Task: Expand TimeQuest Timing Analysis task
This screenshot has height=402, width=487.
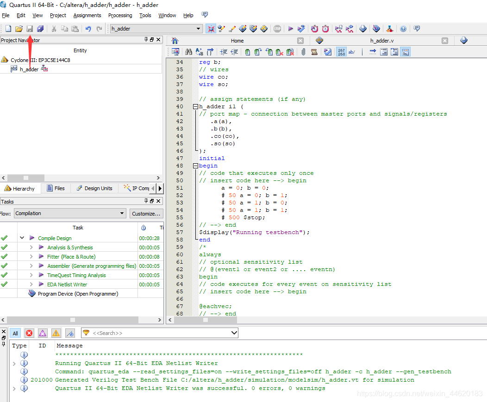Action: tap(31, 275)
